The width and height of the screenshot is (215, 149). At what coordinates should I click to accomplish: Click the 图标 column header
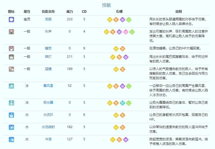[x=11, y=12]
